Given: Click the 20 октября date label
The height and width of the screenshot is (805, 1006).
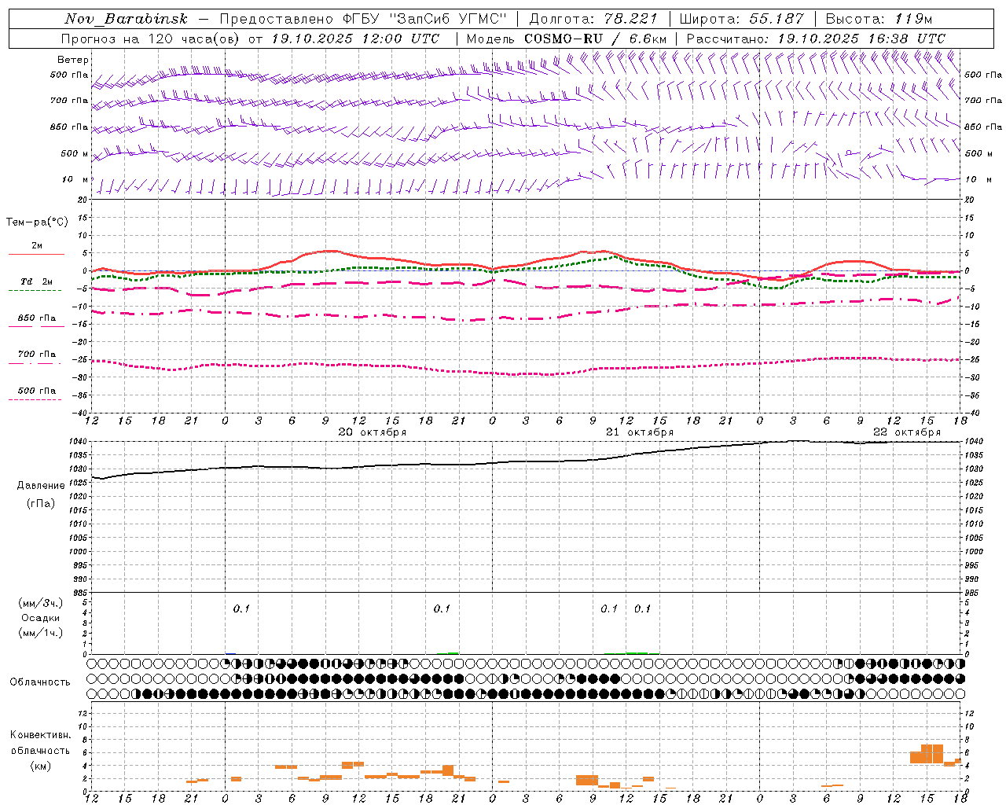Looking at the screenshot, I should pyautogui.click(x=373, y=432).
